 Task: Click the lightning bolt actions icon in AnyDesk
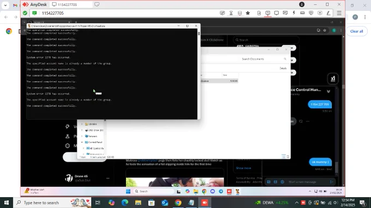[x=294, y=13]
